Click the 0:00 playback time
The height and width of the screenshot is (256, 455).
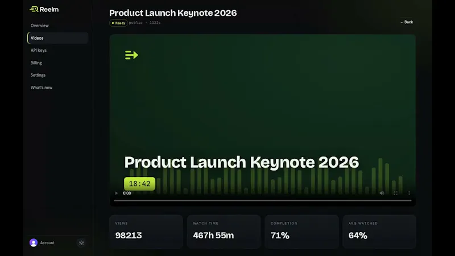pos(127,193)
